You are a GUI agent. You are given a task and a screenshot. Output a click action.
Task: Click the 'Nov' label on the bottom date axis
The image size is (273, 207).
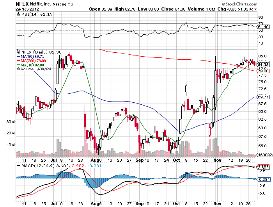pyautogui.click(x=217, y=203)
